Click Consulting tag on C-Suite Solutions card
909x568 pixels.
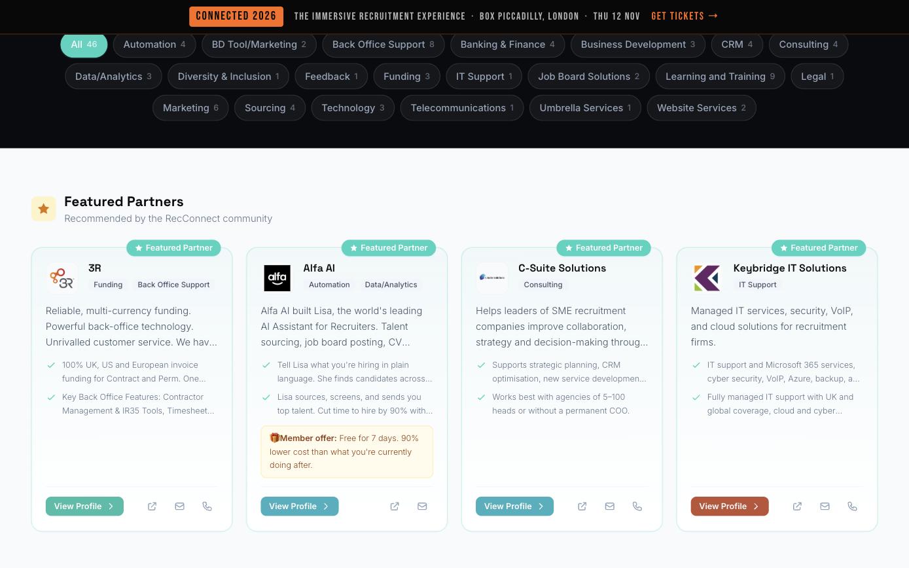click(x=543, y=285)
